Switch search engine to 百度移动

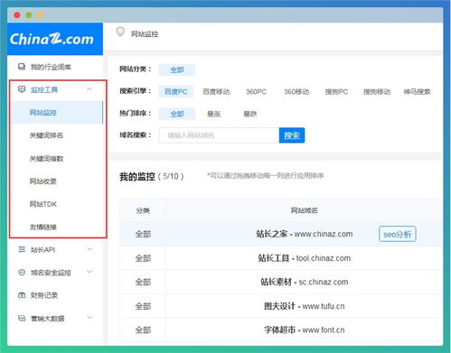coord(216,91)
